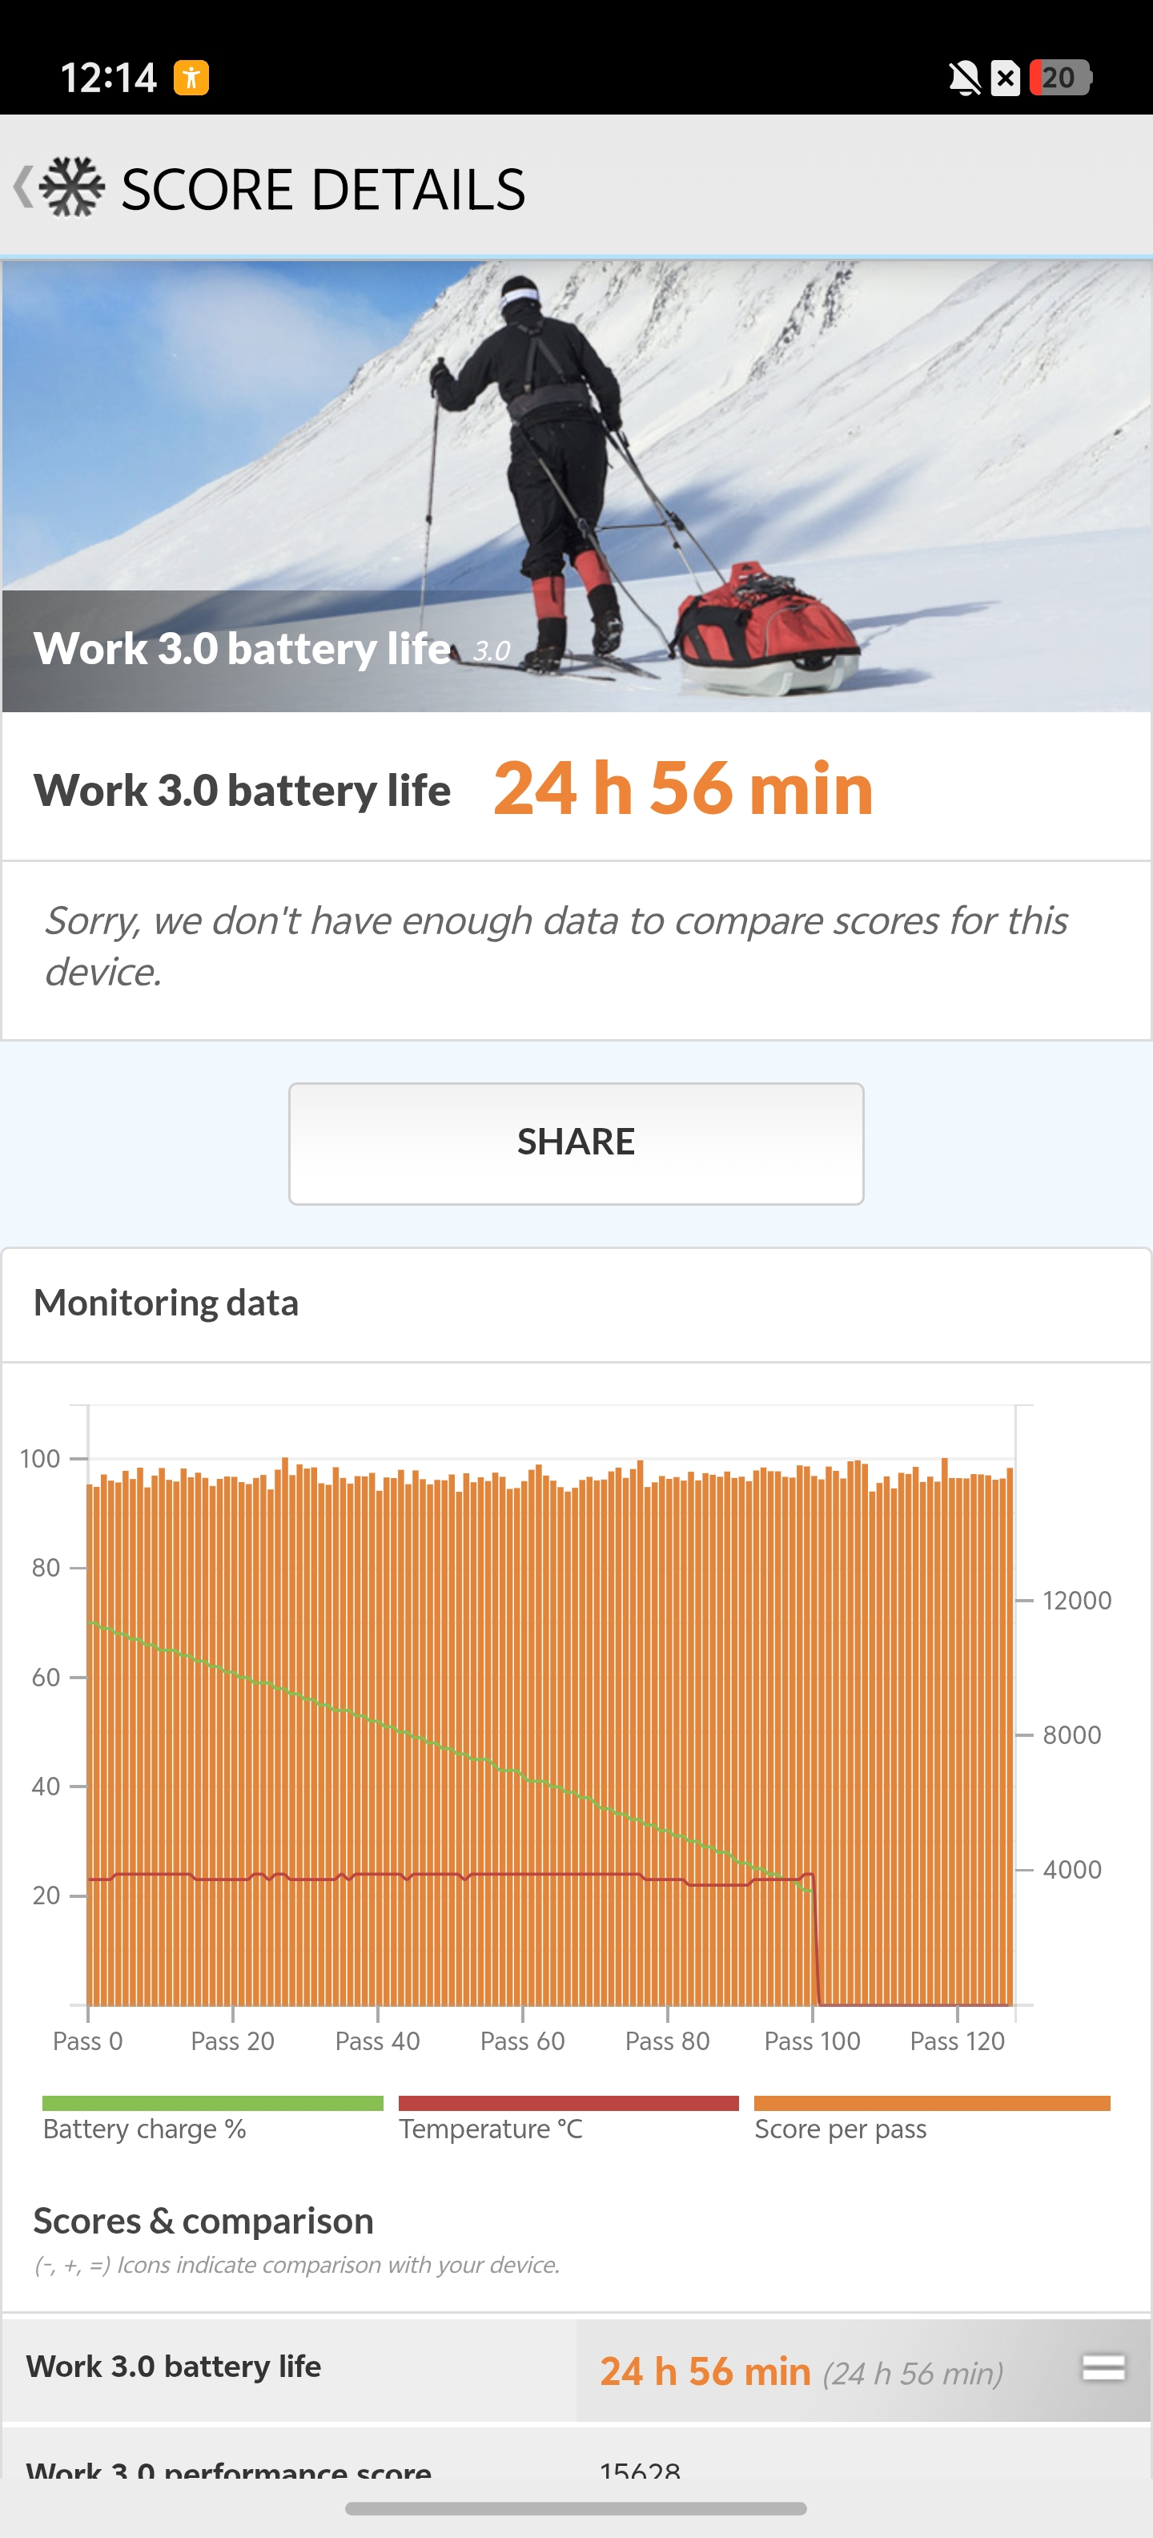This screenshot has height=2538, width=1153.
Task: Expand the Work 3.0 battery life row handle
Action: click(x=1103, y=2367)
